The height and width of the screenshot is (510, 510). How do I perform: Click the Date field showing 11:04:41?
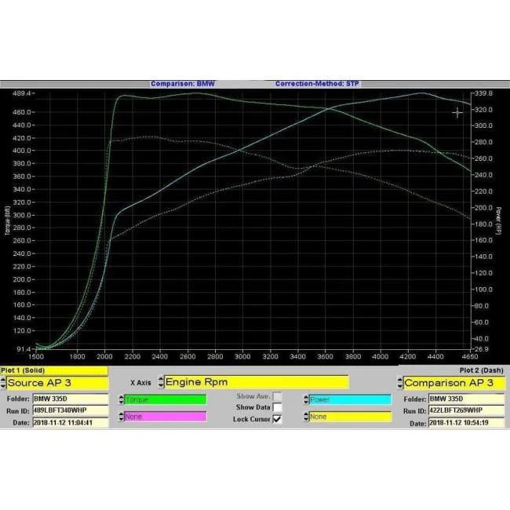(69, 423)
